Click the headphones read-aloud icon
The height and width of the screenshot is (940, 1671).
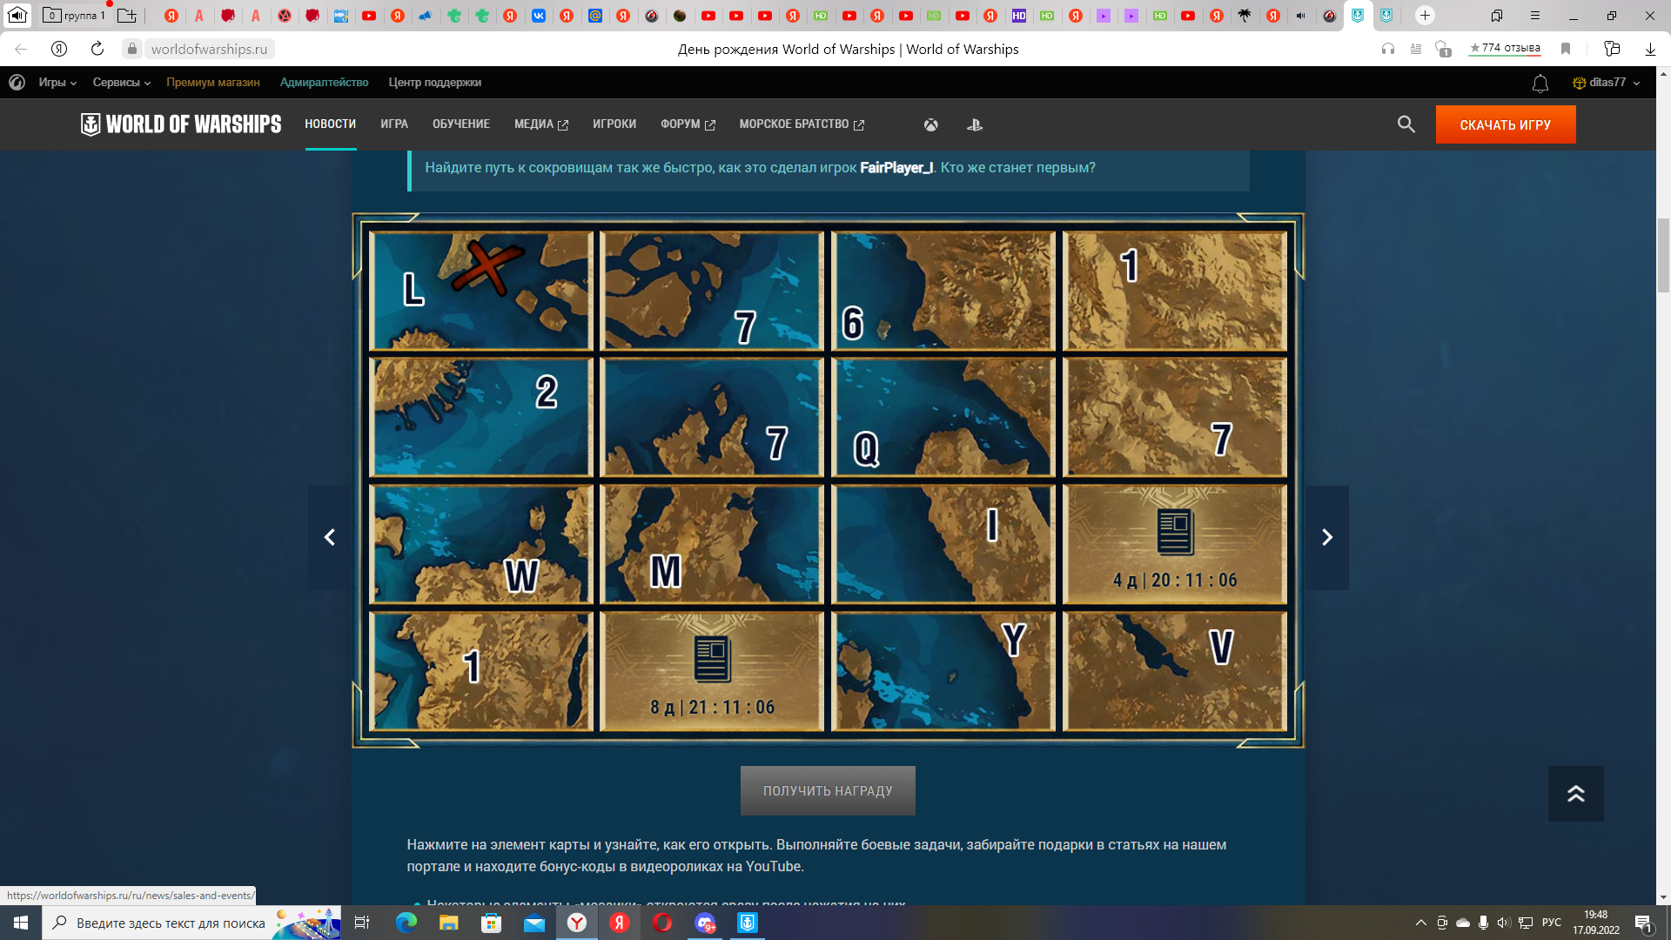coord(1388,49)
